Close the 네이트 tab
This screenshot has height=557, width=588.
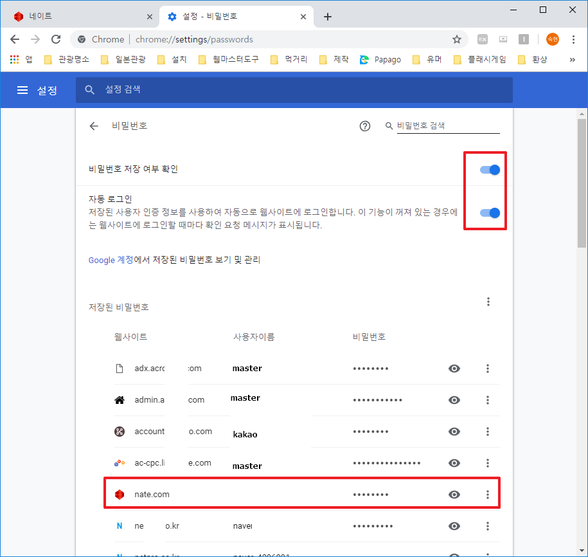149,17
